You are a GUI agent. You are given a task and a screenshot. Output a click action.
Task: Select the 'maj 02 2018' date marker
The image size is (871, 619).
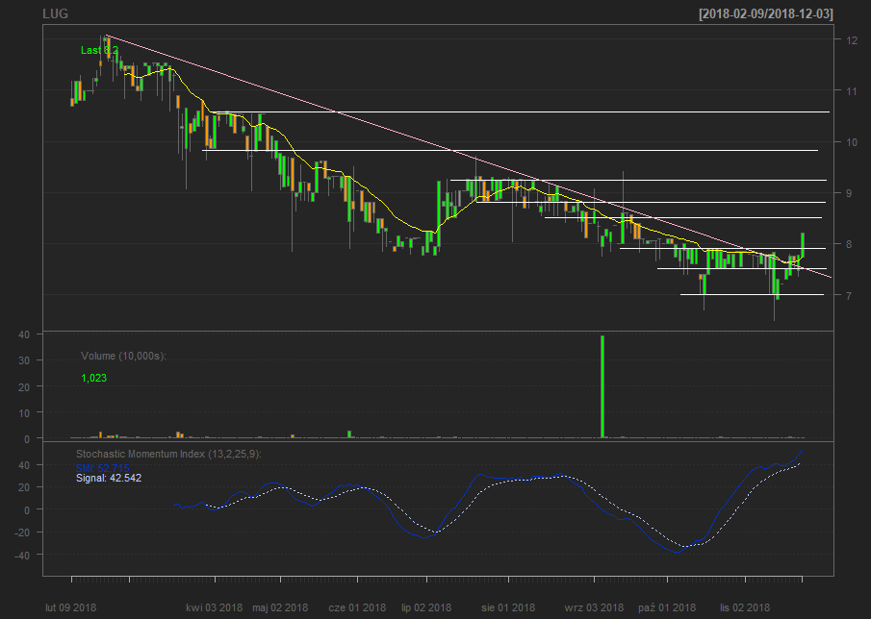280,607
